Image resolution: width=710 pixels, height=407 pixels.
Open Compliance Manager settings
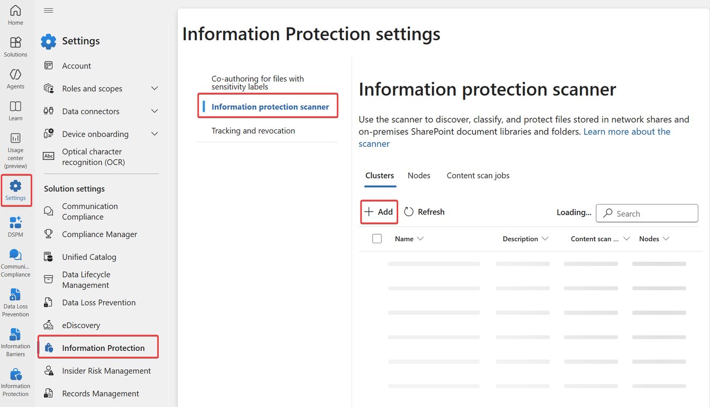(98, 234)
